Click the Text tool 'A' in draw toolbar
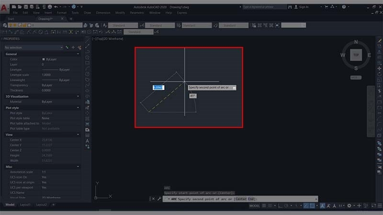 pyautogui.click(x=88, y=141)
